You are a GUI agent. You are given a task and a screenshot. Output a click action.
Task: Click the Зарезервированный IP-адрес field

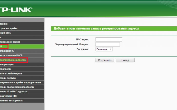[x=107, y=44]
